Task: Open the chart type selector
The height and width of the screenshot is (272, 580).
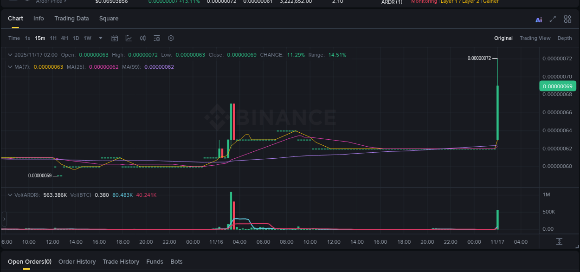Action: click(129, 38)
